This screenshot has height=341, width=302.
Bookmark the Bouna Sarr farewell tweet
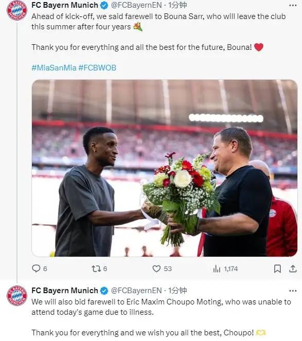[x=277, y=268]
